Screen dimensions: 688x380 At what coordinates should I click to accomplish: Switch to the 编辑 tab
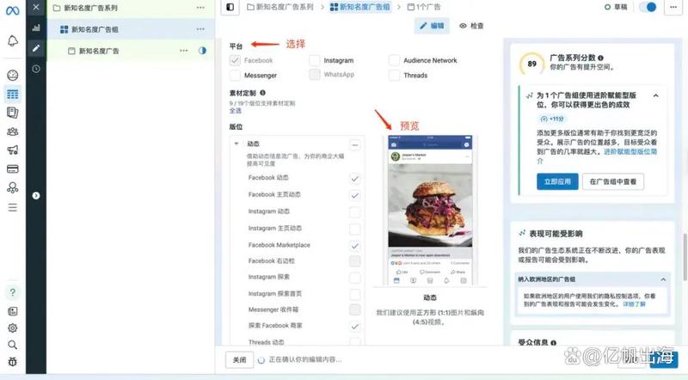tap(433, 26)
